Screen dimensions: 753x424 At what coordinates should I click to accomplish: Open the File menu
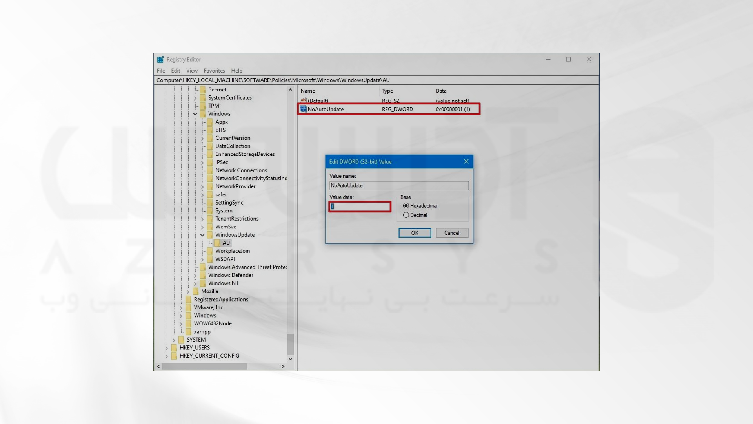tap(161, 70)
